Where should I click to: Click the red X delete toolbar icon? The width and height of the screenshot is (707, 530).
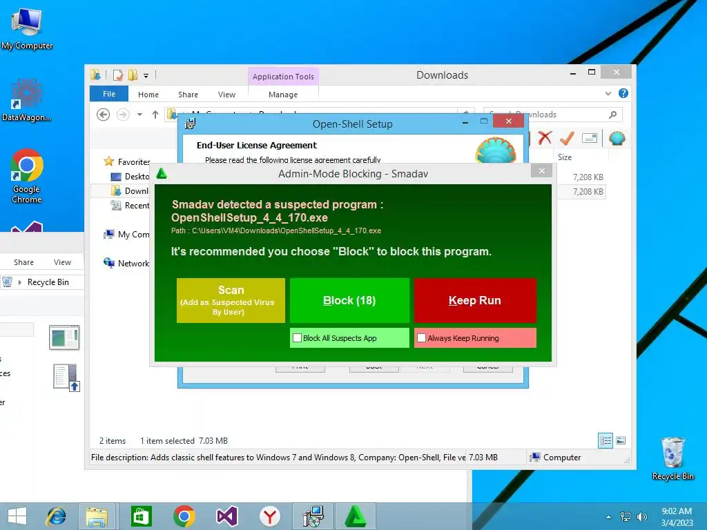click(545, 138)
